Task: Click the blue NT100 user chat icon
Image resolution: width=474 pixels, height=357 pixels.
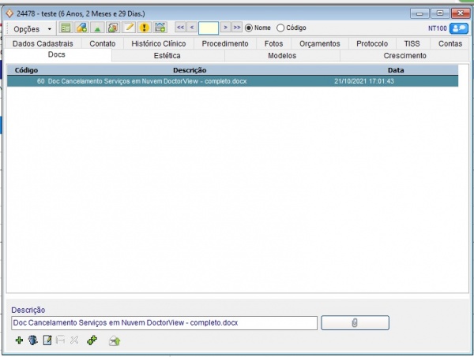Action: coord(458,28)
